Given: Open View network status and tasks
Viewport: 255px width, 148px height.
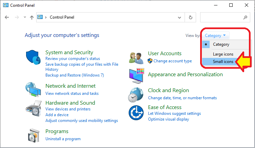Looking at the screenshot, I should 72,93.
